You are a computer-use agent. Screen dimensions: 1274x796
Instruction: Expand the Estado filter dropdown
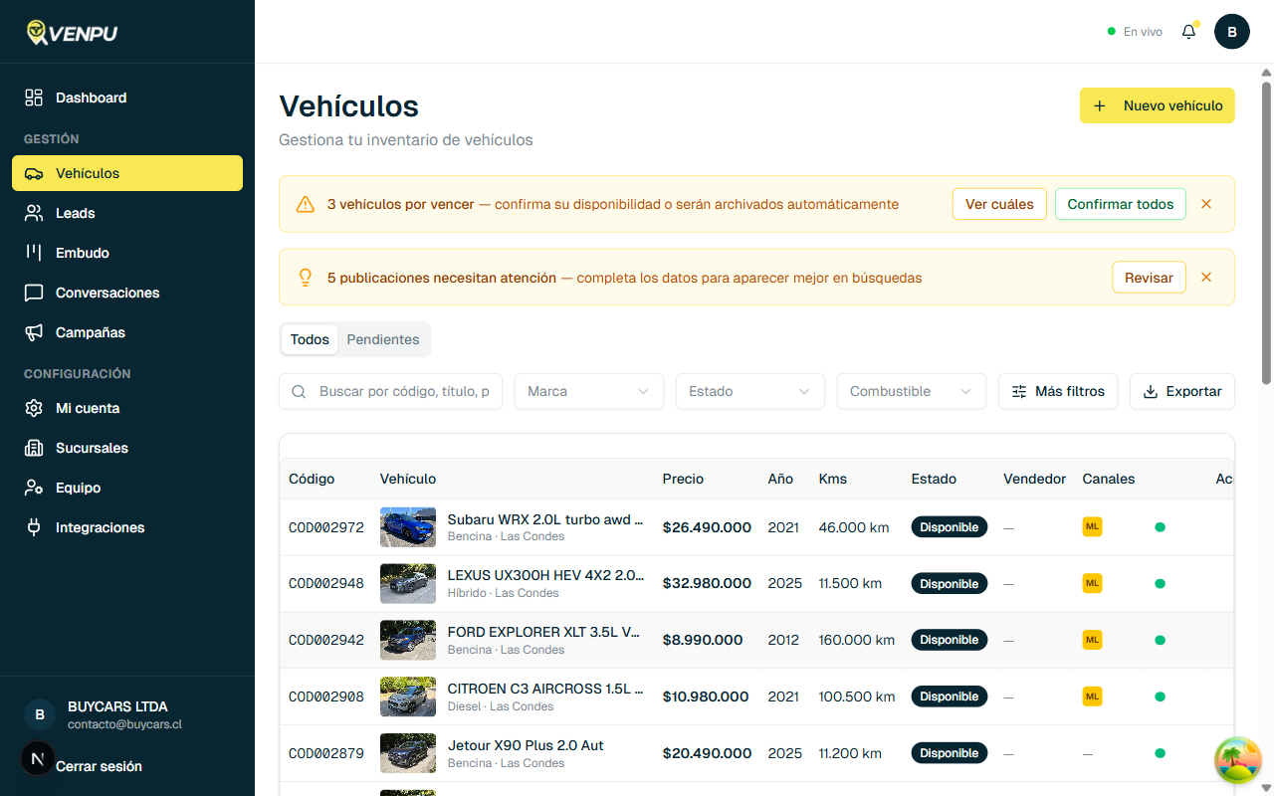click(749, 391)
